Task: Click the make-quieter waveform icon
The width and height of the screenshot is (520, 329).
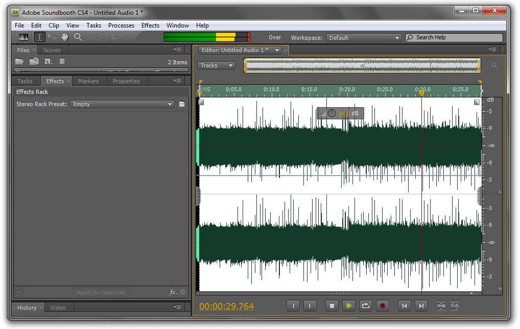Action: [455, 306]
